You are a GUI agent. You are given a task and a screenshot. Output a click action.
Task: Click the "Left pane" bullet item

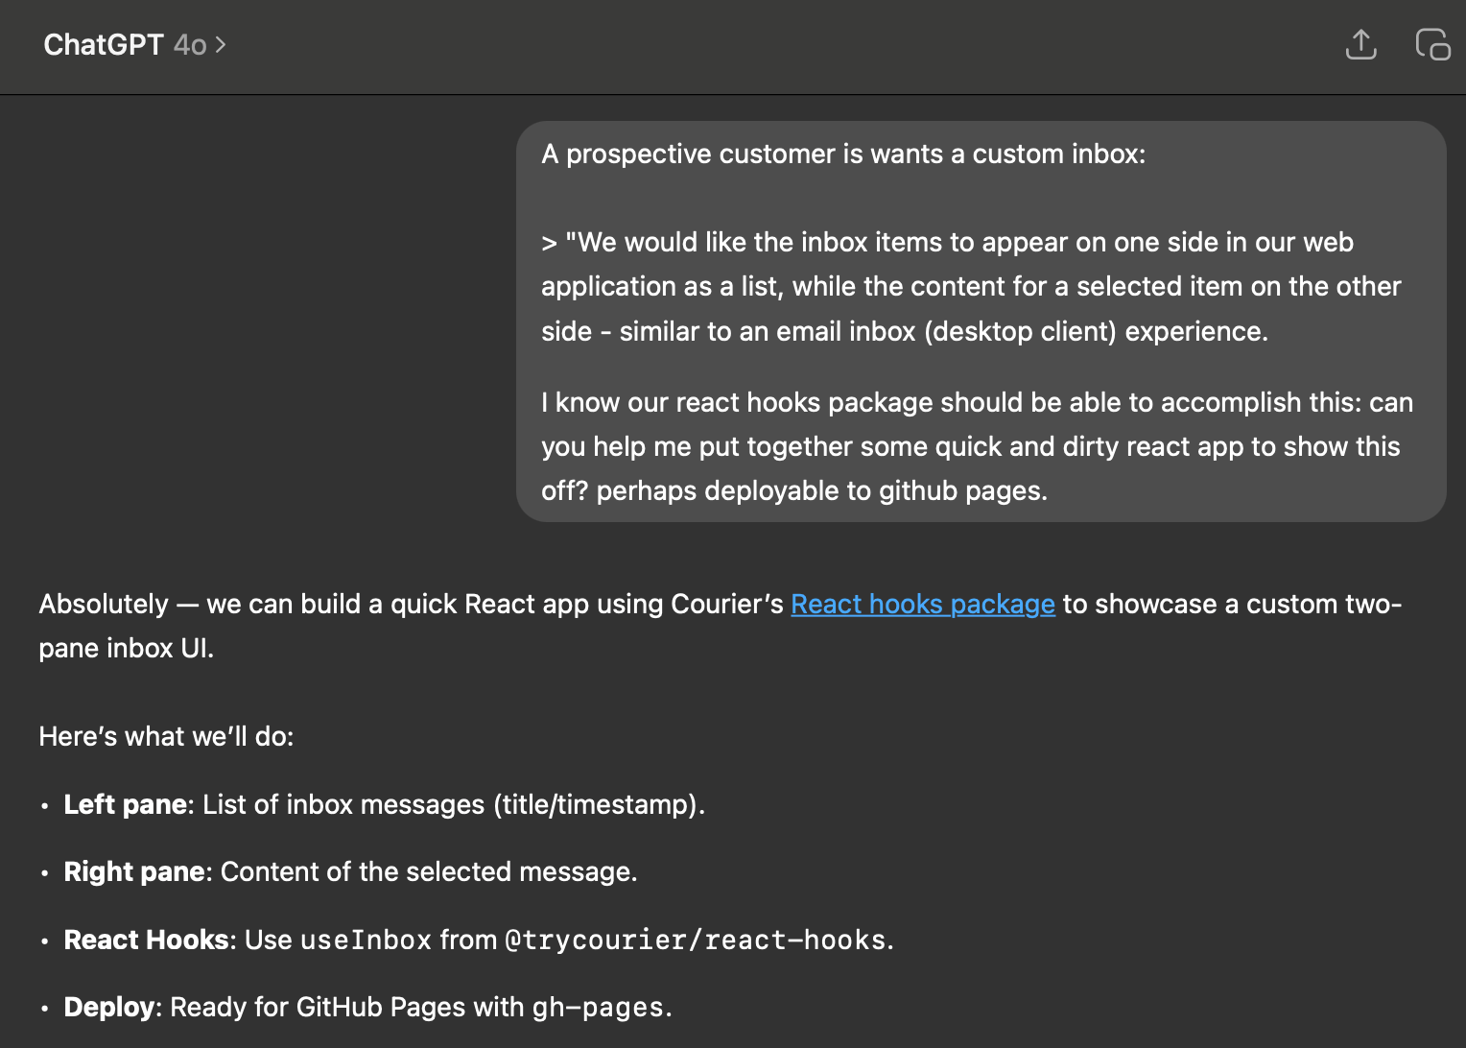384,804
